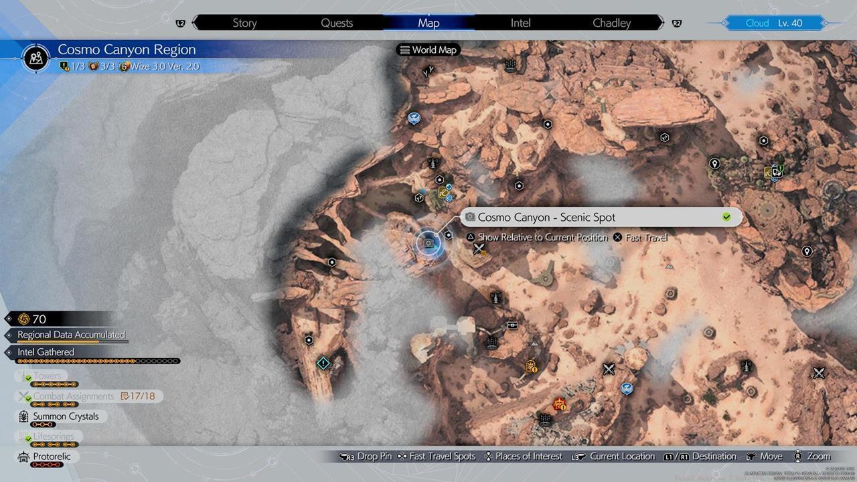Select the red boss marker with exclamation
Image resolution: width=857 pixels, height=482 pixels.
pyautogui.click(x=558, y=404)
